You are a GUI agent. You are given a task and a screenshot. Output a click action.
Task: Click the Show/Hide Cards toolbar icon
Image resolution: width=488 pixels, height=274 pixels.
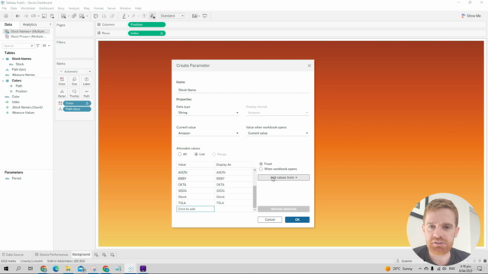click(195, 16)
